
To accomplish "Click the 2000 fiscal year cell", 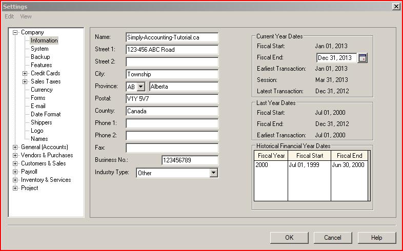I will pos(271,165).
